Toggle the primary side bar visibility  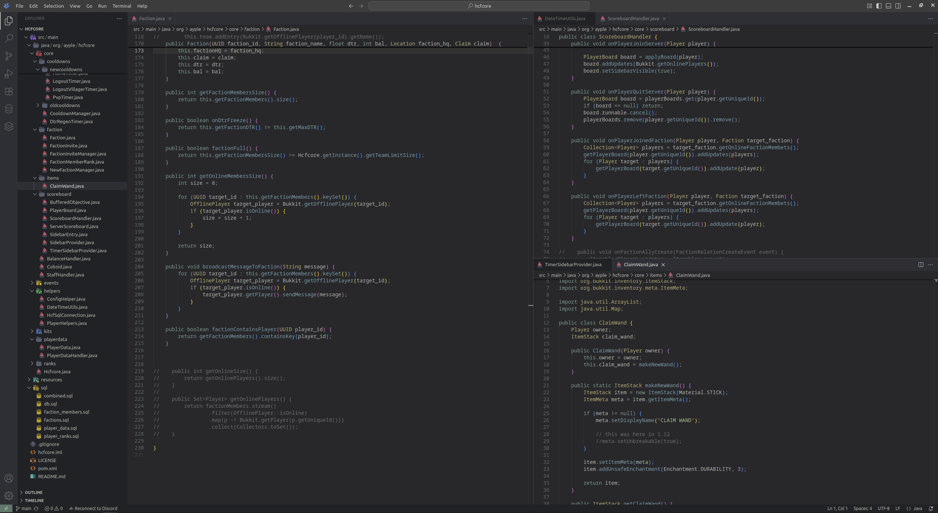pyautogui.click(x=879, y=6)
